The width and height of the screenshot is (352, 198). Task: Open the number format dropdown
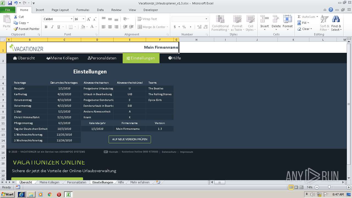(x=206, y=19)
